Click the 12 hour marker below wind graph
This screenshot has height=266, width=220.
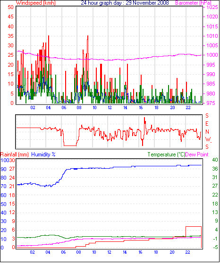tap(110, 108)
